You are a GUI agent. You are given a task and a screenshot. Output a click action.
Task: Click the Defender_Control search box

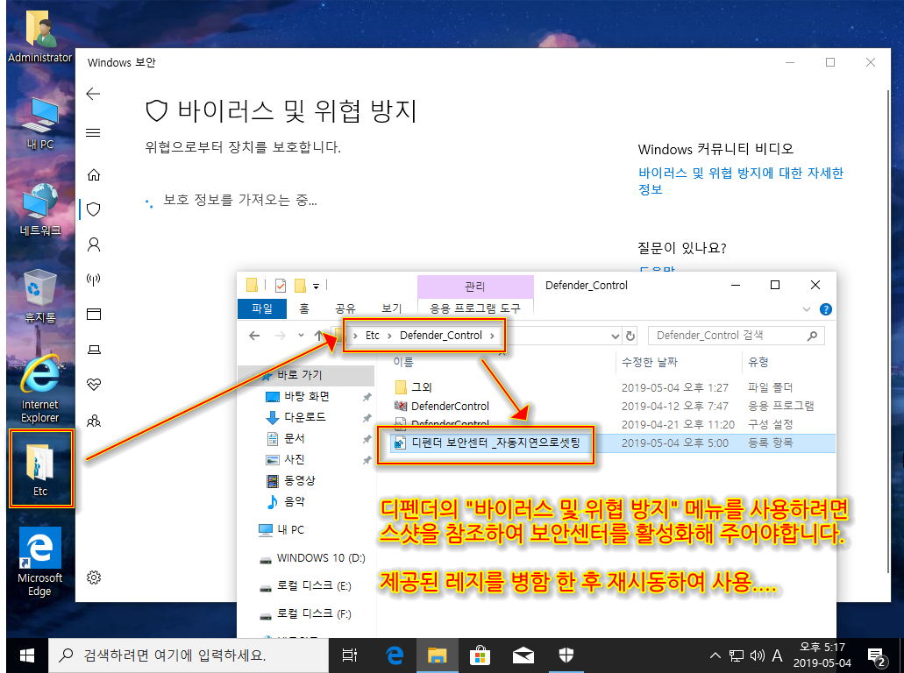(737, 336)
